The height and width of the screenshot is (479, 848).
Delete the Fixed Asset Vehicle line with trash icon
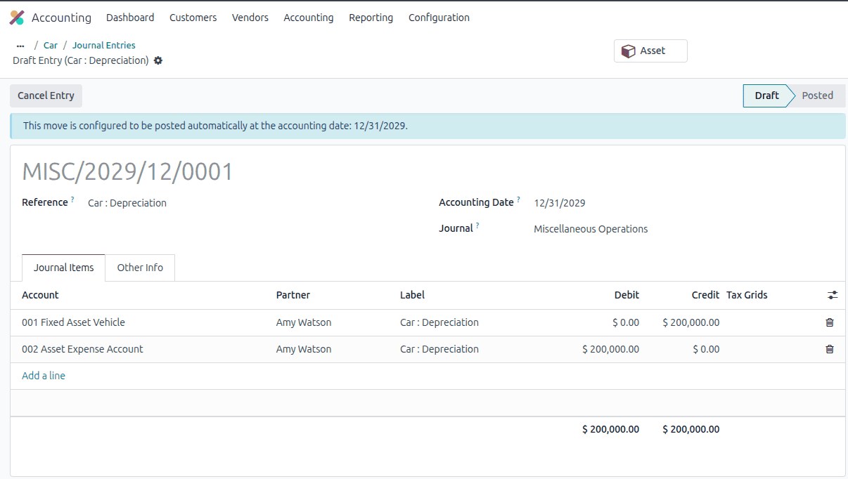coord(829,322)
